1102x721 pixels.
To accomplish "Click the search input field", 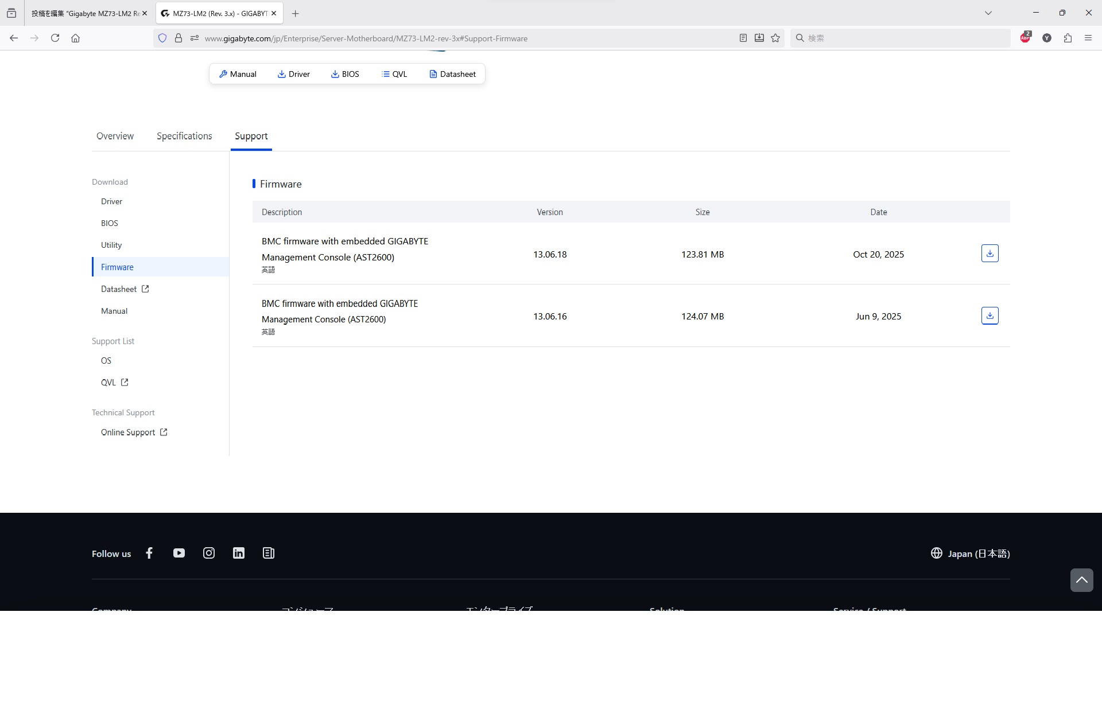I will (901, 38).
